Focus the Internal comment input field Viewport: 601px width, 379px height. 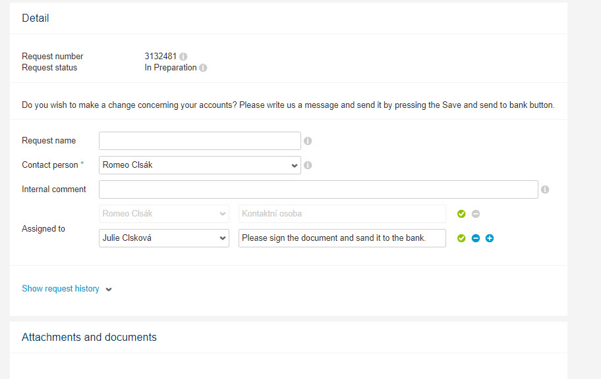(318, 189)
